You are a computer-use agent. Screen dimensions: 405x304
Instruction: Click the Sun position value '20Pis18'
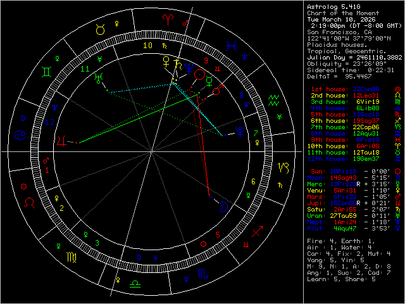343,171
